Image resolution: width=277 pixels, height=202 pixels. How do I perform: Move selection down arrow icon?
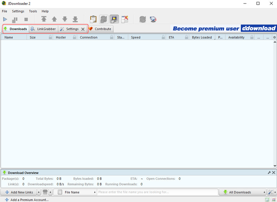65,19
